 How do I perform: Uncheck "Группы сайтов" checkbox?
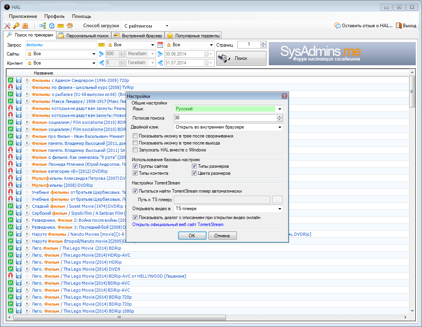(x=135, y=166)
